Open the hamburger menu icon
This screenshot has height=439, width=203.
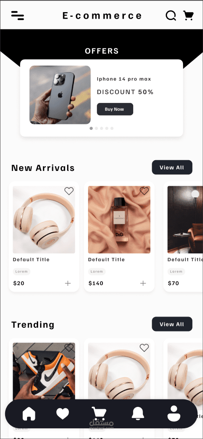[17, 15]
